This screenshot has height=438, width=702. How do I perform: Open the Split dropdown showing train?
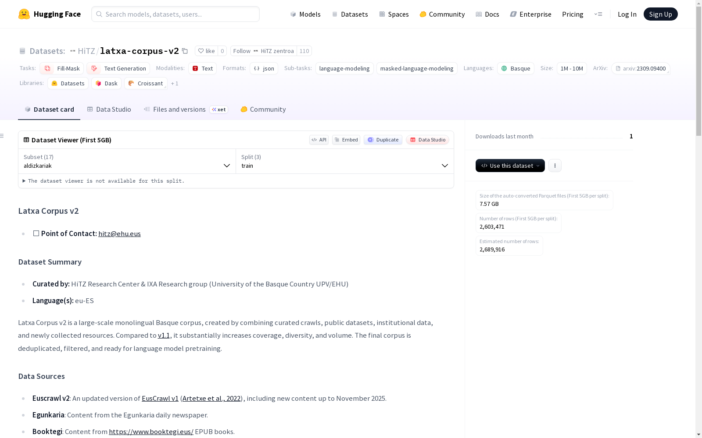click(x=345, y=161)
